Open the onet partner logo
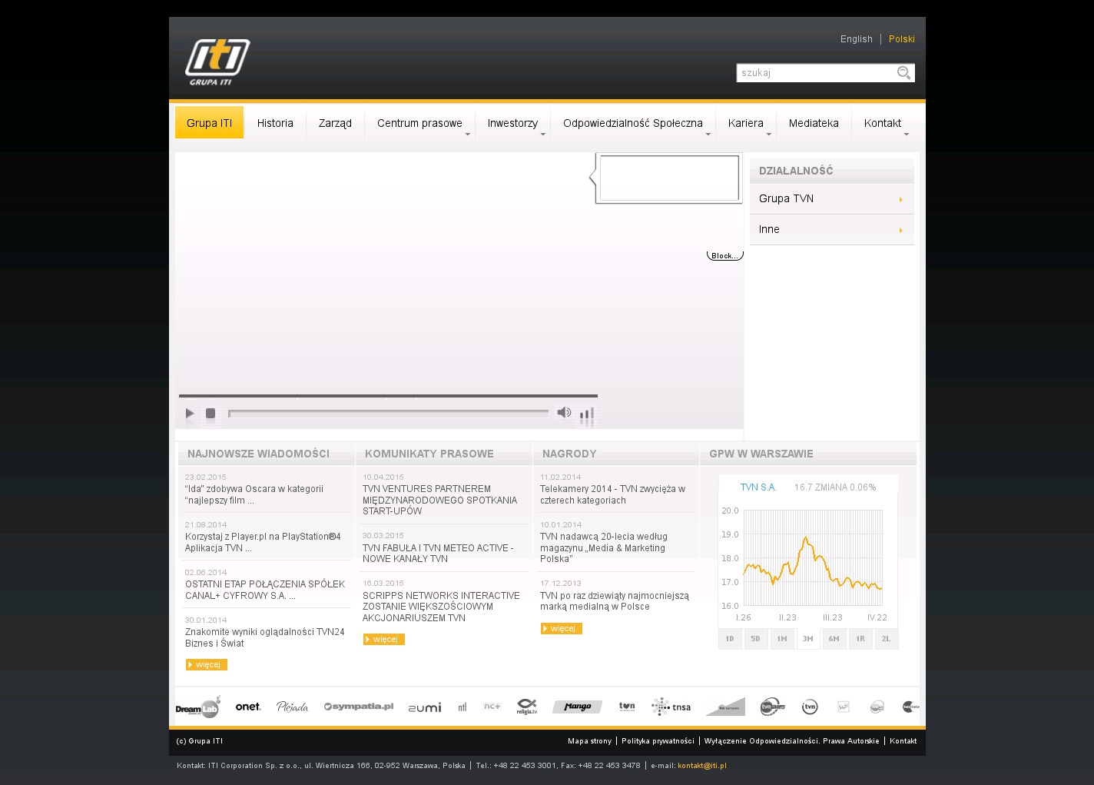 (248, 707)
